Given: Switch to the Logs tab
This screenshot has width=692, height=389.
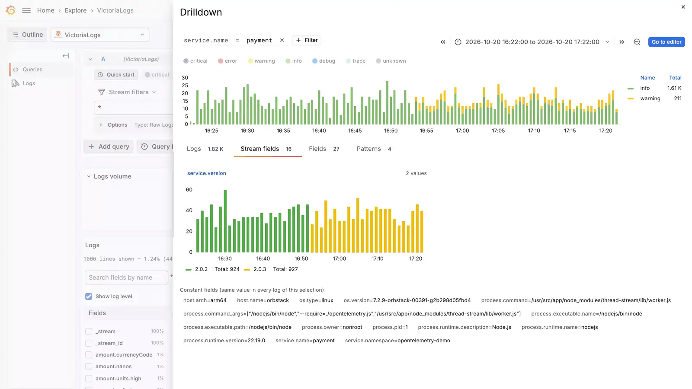Looking at the screenshot, I should pyautogui.click(x=205, y=149).
